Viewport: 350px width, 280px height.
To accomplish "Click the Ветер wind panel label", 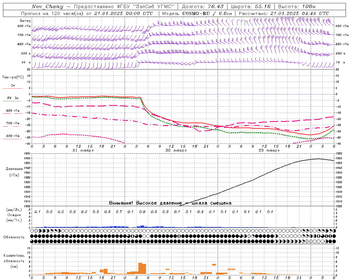I will pos(25,21).
